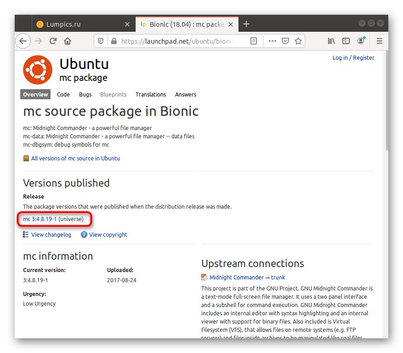Open the View changelog link

(x=51, y=235)
